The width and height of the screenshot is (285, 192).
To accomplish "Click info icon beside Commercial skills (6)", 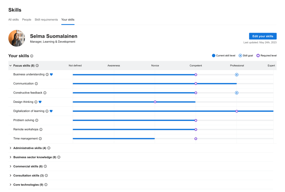I will (x=45, y=166).
